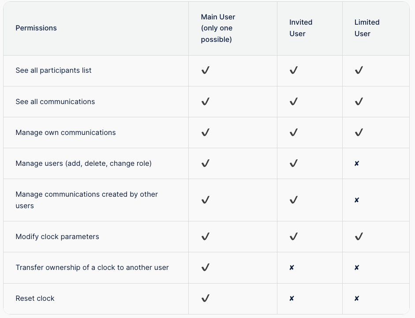Click the 'Transfer ownership of a clock' label
The height and width of the screenshot is (318, 415).
point(92,267)
